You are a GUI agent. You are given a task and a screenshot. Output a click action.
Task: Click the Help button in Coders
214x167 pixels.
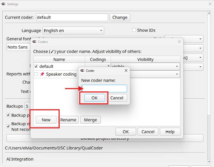(170, 132)
